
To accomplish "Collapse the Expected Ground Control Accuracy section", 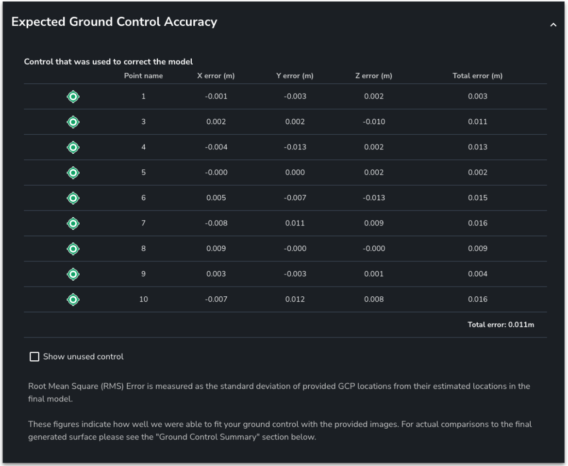I will (x=553, y=25).
